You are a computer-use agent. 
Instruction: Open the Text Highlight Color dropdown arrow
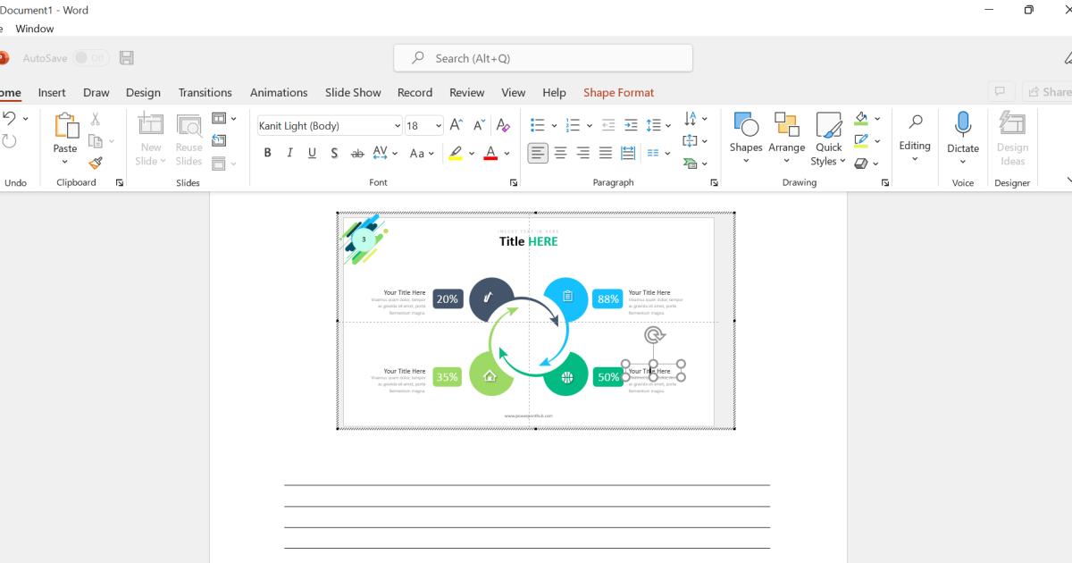[471, 153]
